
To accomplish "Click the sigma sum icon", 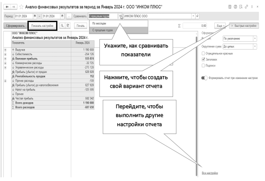I will 179,26.
